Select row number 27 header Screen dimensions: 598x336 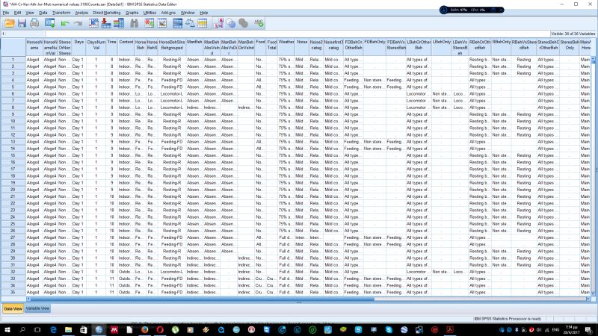click(x=13, y=237)
